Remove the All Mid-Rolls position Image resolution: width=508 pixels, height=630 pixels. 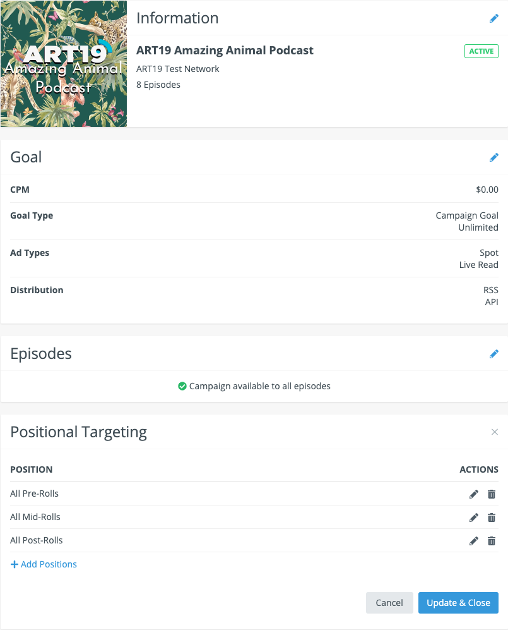(x=492, y=518)
